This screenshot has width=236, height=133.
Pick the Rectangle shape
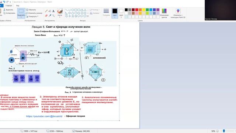click(76, 10)
